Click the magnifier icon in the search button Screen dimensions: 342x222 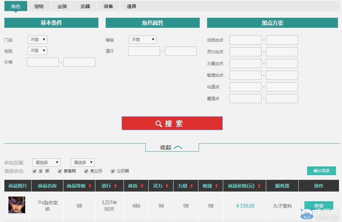pos(159,124)
